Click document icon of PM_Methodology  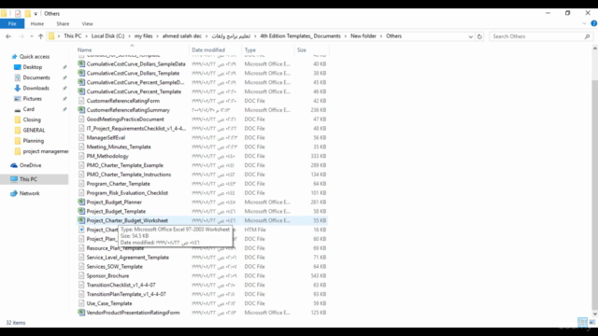pyautogui.click(x=81, y=156)
